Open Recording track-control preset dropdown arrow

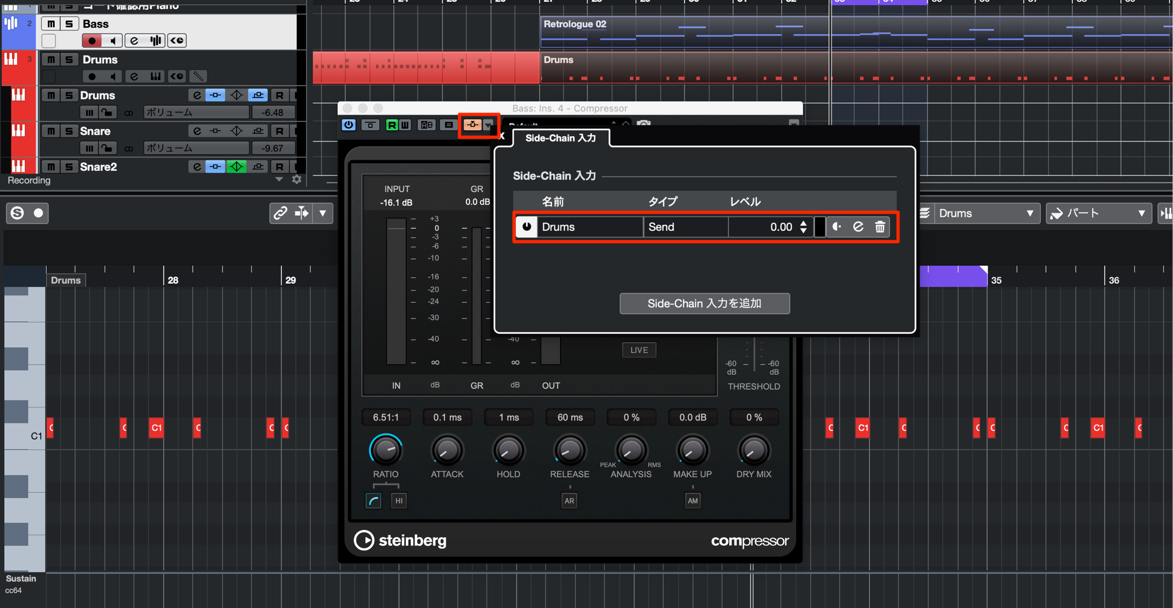click(279, 179)
